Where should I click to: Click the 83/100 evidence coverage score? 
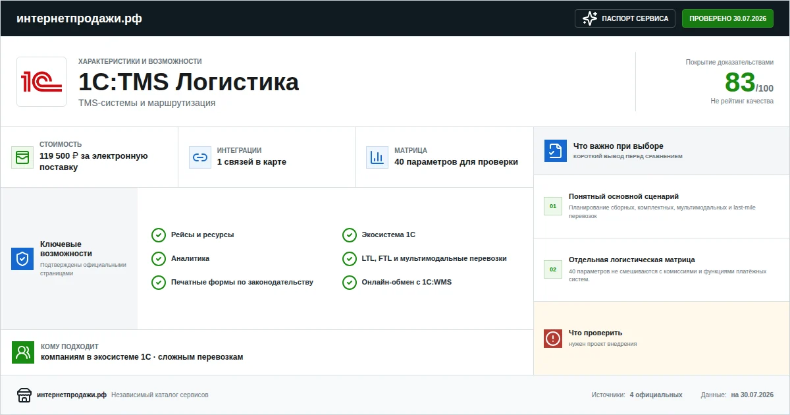749,83
